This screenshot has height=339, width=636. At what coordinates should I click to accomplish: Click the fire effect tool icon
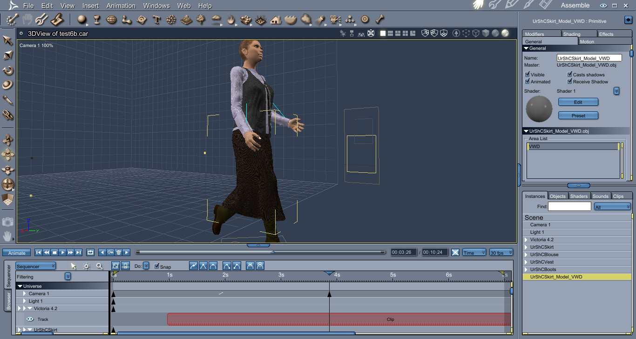231,20
